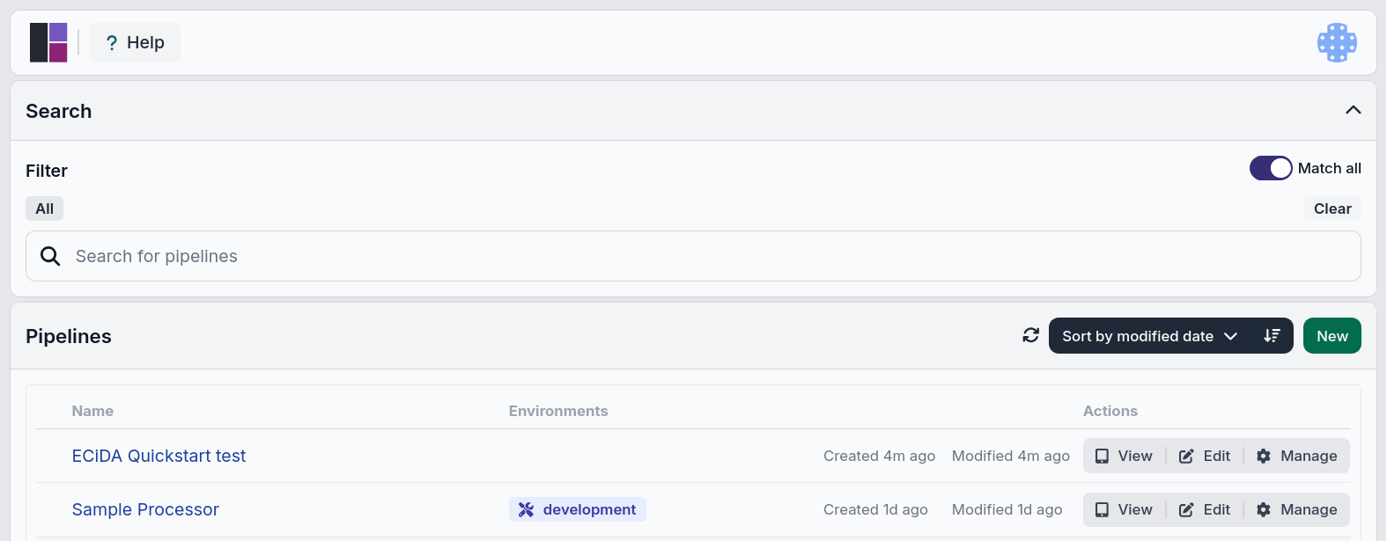Manage the Sample Processor pipeline
Image resolution: width=1387 pixels, height=541 pixels.
1297,509
